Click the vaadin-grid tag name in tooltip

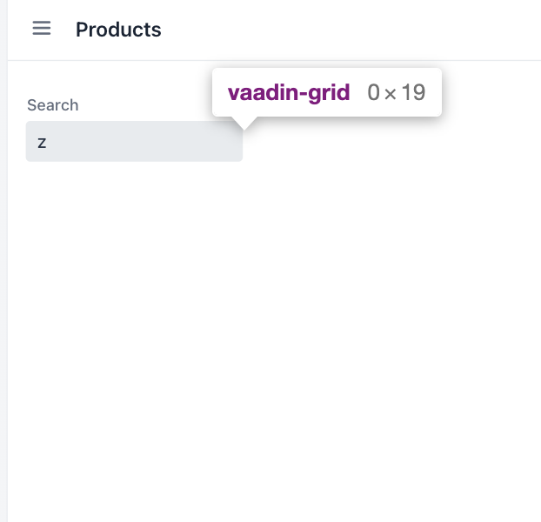coord(289,92)
